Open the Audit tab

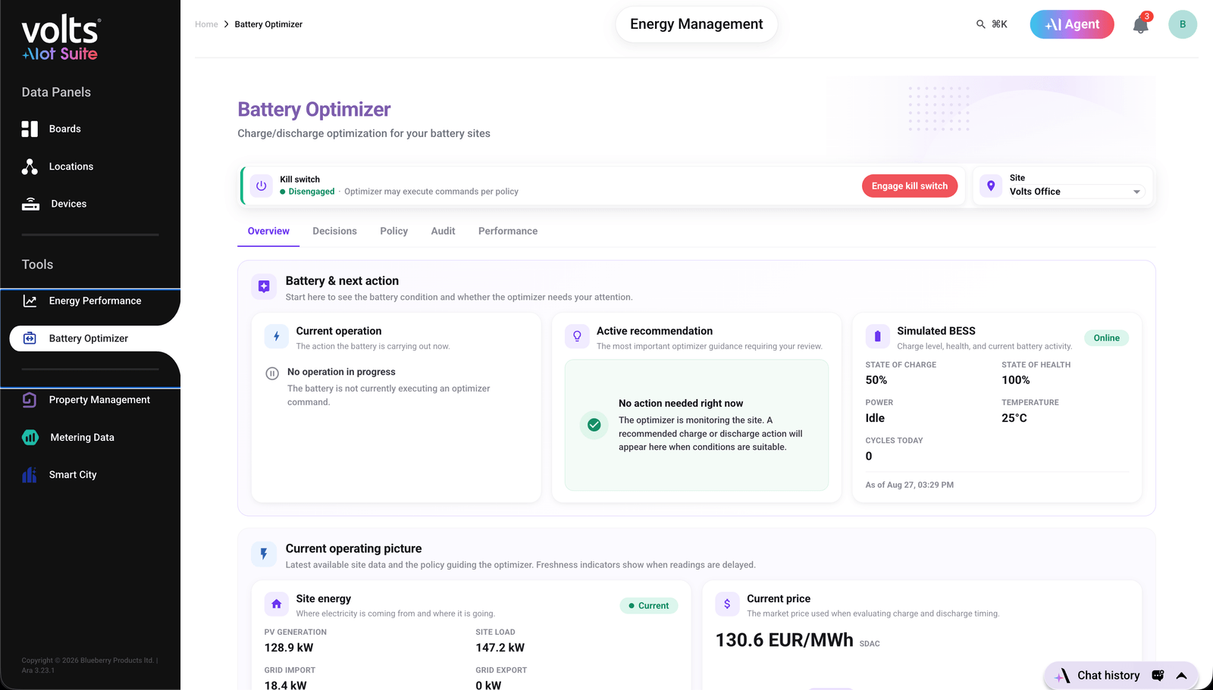[x=443, y=231]
